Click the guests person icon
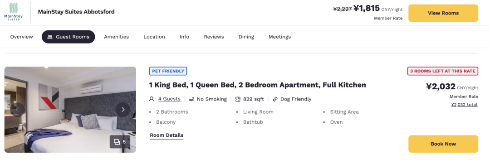This screenshot has height=164, width=490. [x=152, y=99]
